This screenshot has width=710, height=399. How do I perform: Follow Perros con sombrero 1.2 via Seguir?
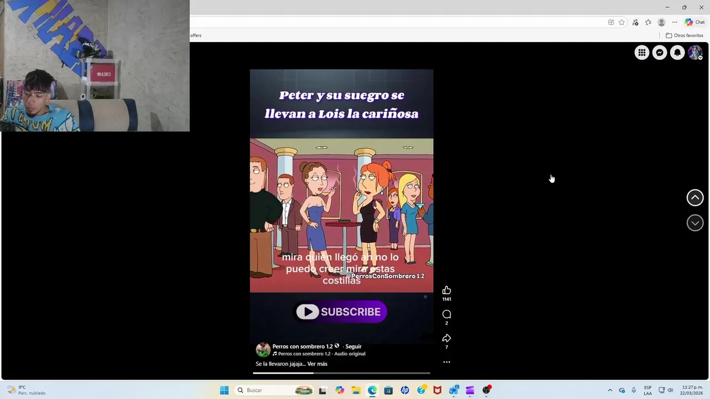coord(353,346)
